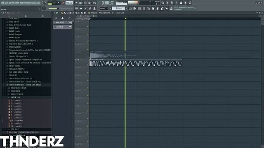The width and height of the screenshot is (264, 148).
Task: Open the HELP menu
Action: (x=38, y=3)
